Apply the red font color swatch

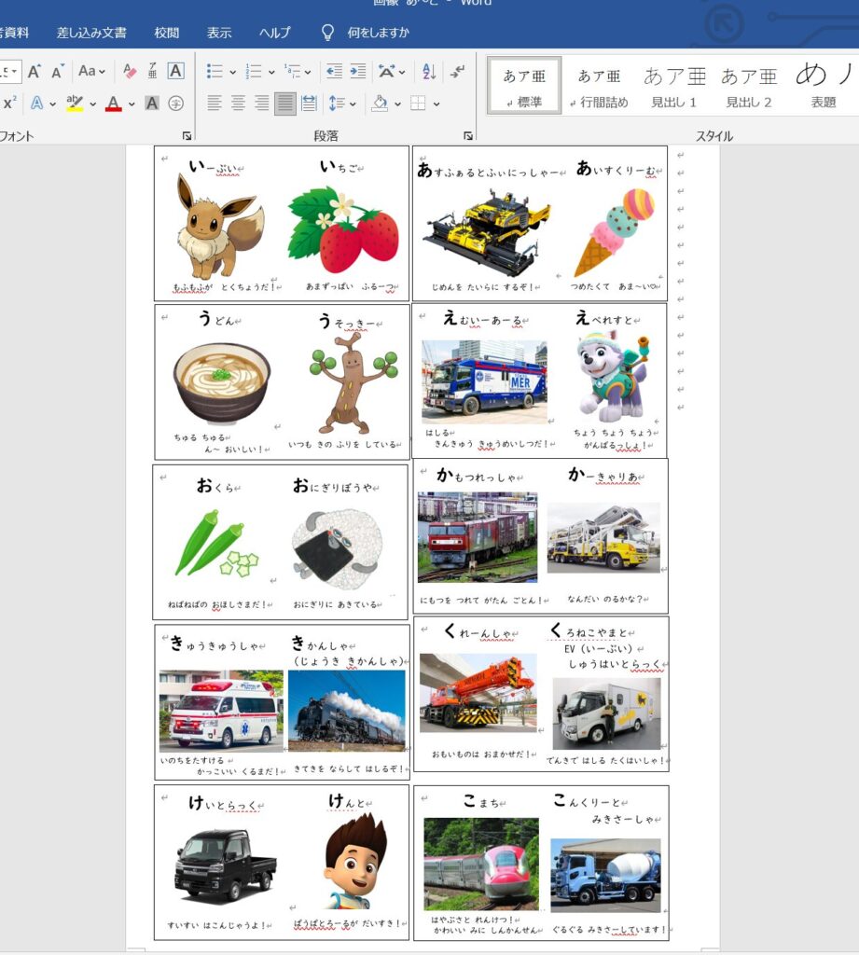click(x=114, y=104)
